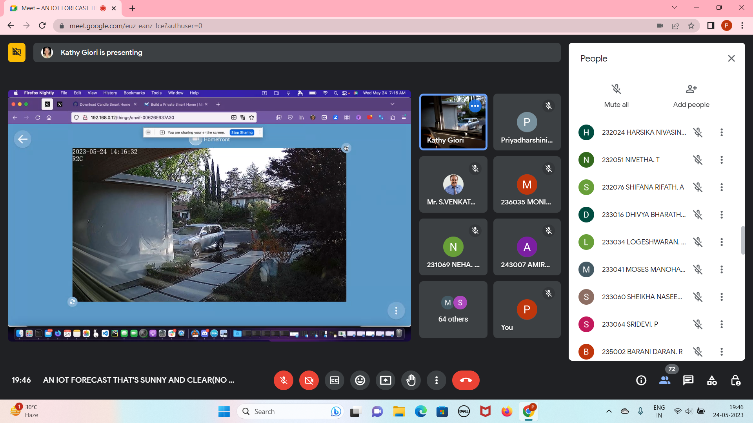This screenshot has width=753, height=423.
Task: Expand options for 235002 BARANI DARAN R
Action: pyautogui.click(x=722, y=352)
